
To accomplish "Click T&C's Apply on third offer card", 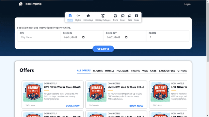I will 157,105.
